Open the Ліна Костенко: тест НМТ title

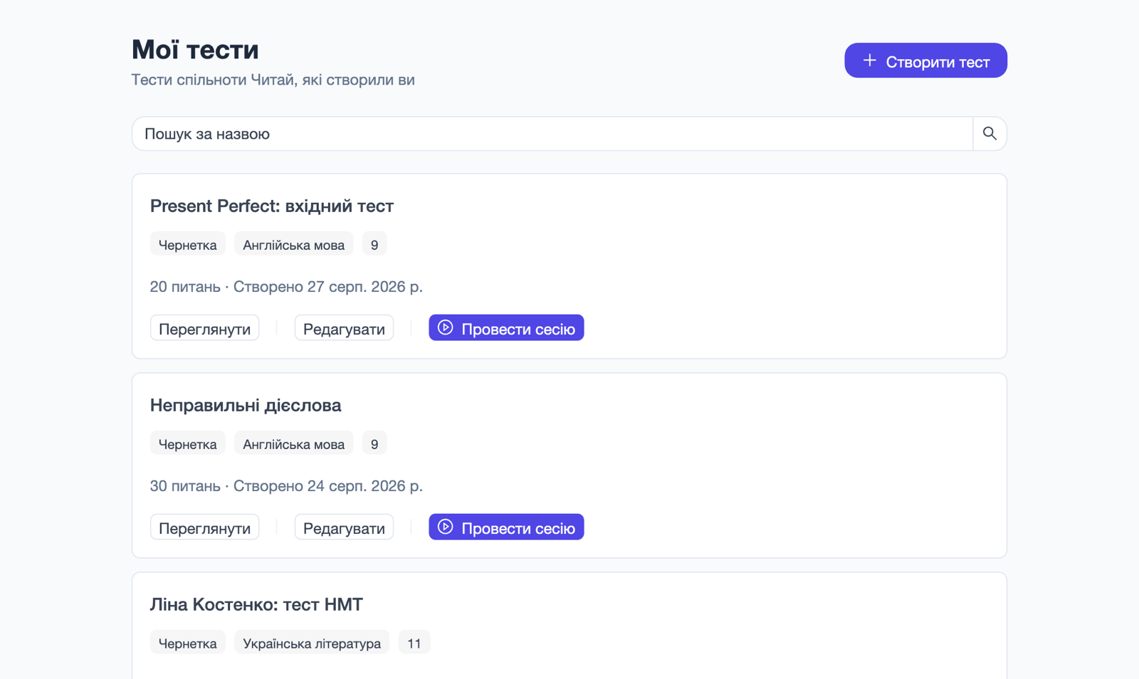tap(256, 604)
